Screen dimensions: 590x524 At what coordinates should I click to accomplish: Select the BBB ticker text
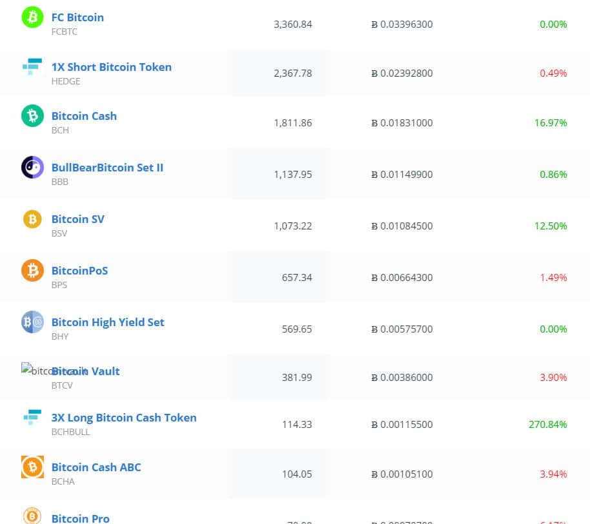tap(60, 182)
